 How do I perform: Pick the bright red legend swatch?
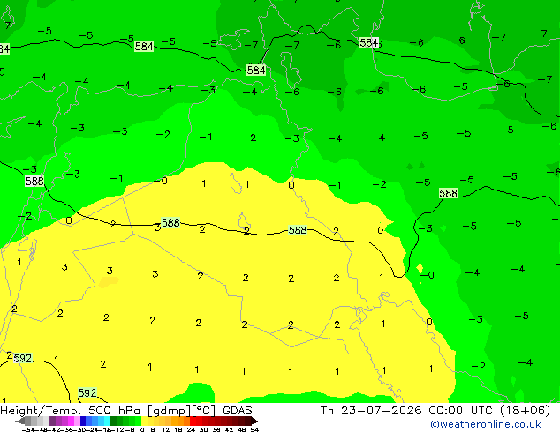193,421
